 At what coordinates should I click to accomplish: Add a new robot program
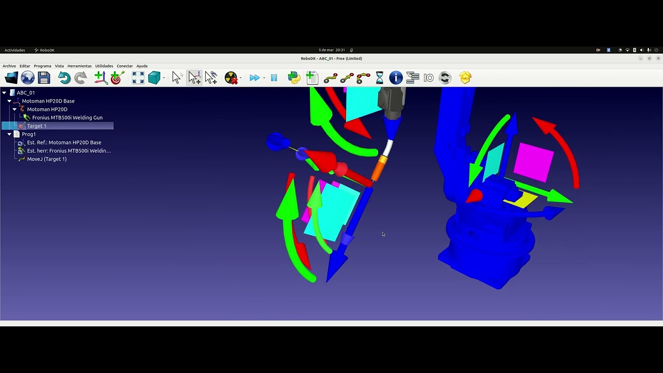pos(311,78)
